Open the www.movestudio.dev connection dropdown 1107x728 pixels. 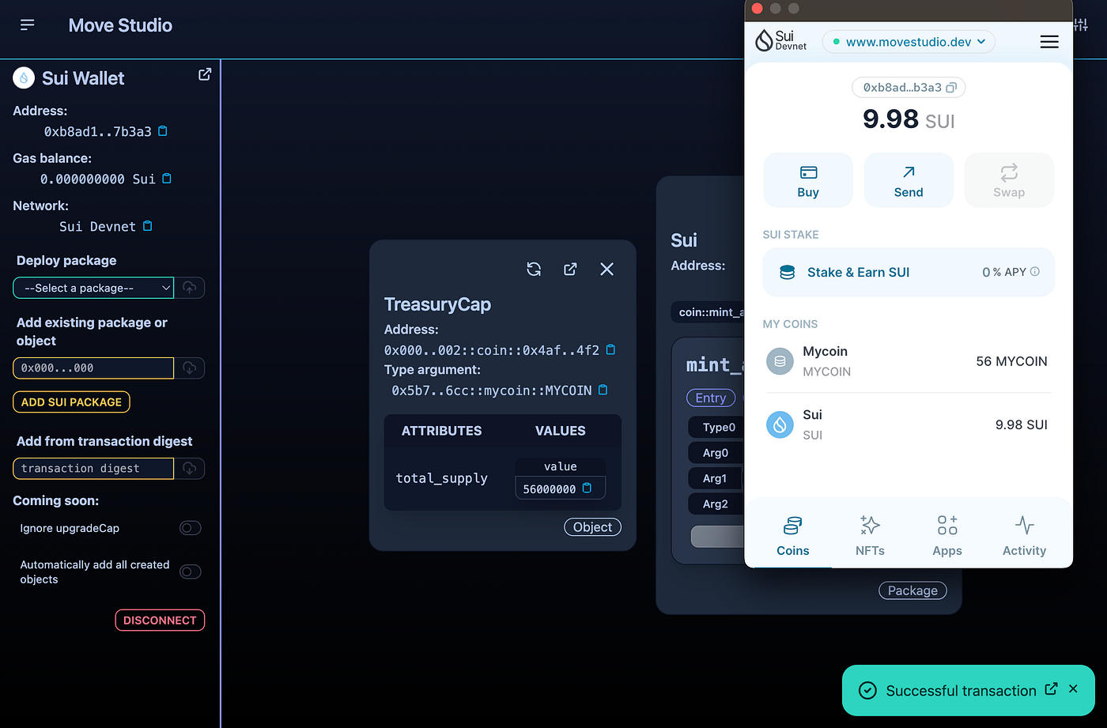point(909,42)
